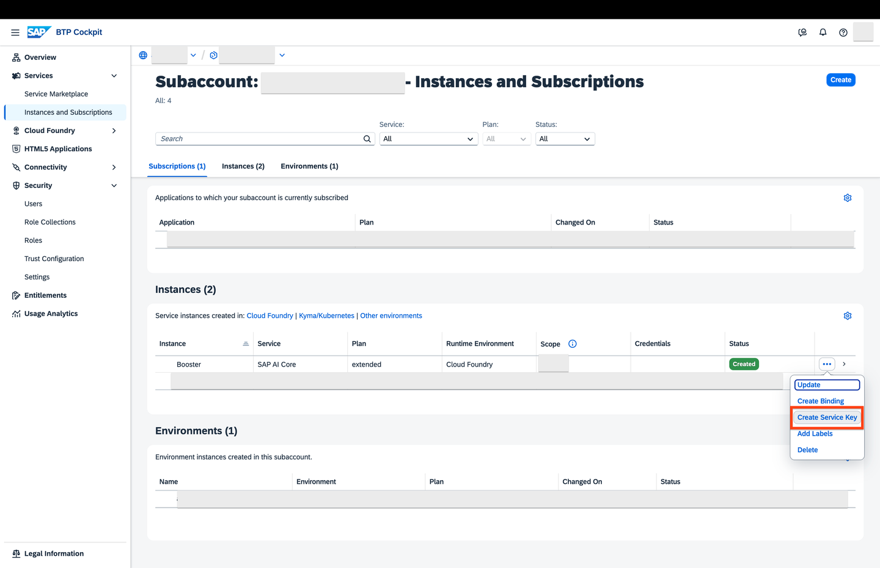Switch to the Instances (2) tab
The width and height of the screenshot is (880, 568).
tap(243, 166)
